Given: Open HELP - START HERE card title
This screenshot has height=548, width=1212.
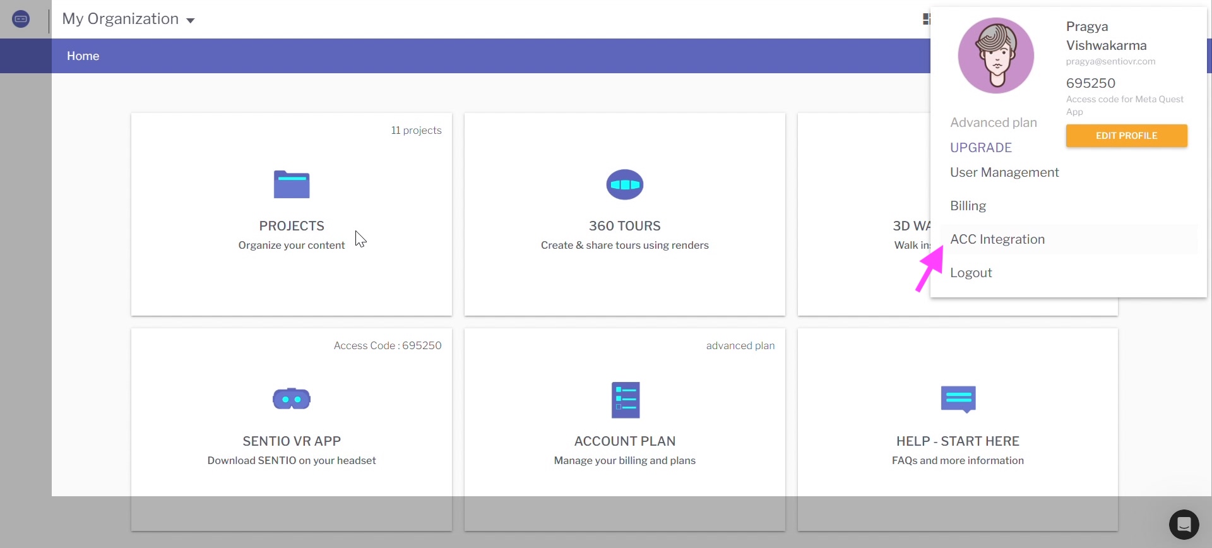Looking at the screenshot, I should click(x=958, y=441).
